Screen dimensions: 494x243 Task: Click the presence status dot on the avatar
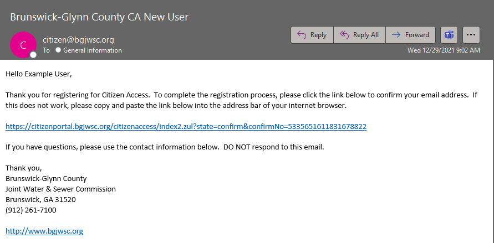coord(33,55)
